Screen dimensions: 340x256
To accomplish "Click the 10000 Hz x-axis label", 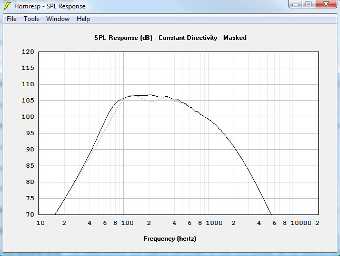I will point(301,223).
